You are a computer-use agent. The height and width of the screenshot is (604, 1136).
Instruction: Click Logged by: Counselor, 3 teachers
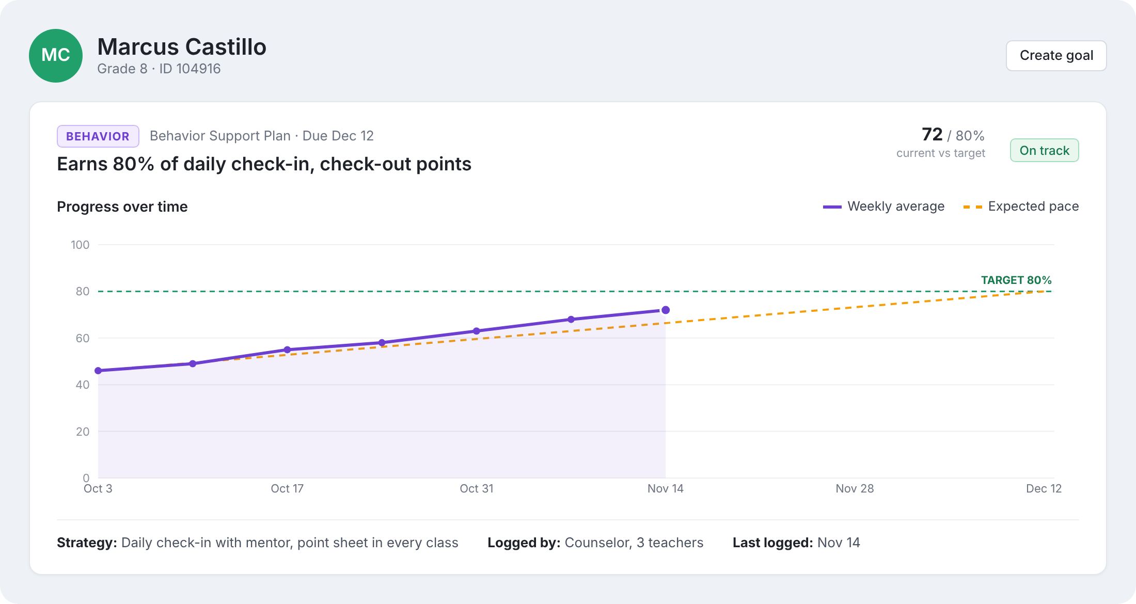(595, 543)
